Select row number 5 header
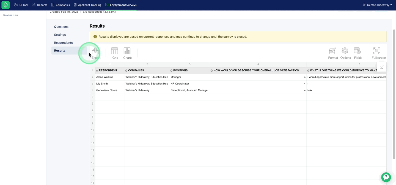Image resolution: width=396 pixels, height=185 pixels. click(93, 97)
